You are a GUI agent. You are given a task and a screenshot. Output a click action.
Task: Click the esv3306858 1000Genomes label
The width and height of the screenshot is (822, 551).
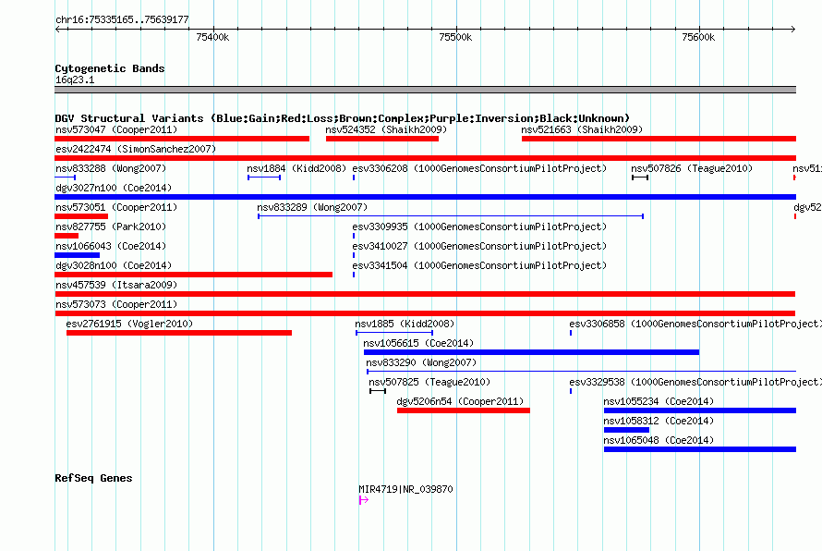(695, 324)
